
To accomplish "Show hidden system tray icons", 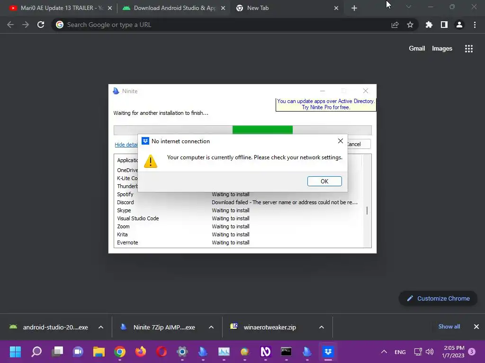I will [384, 352].
